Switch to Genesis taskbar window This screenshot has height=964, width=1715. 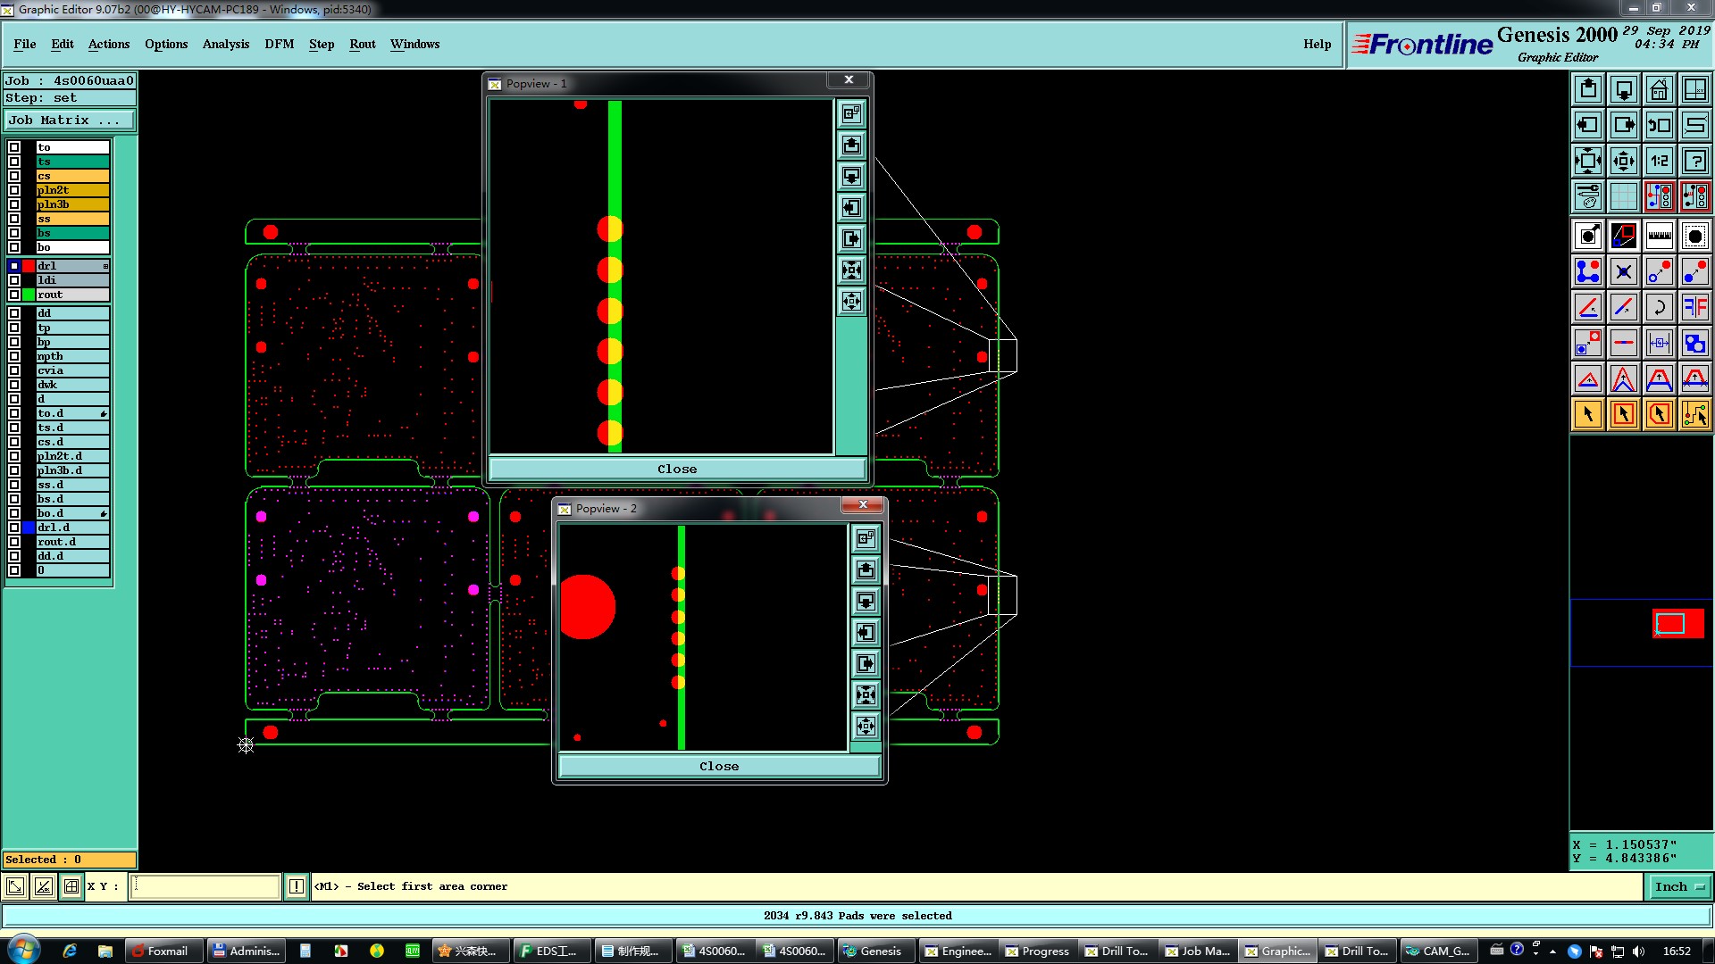[874, 951]
